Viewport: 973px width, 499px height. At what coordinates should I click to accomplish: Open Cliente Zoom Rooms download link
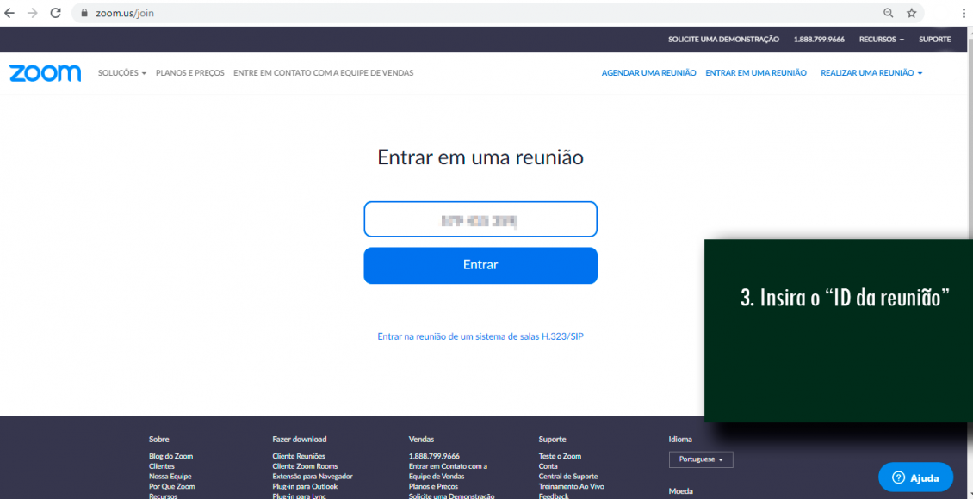pyautogui.click(x=306, y=466)
